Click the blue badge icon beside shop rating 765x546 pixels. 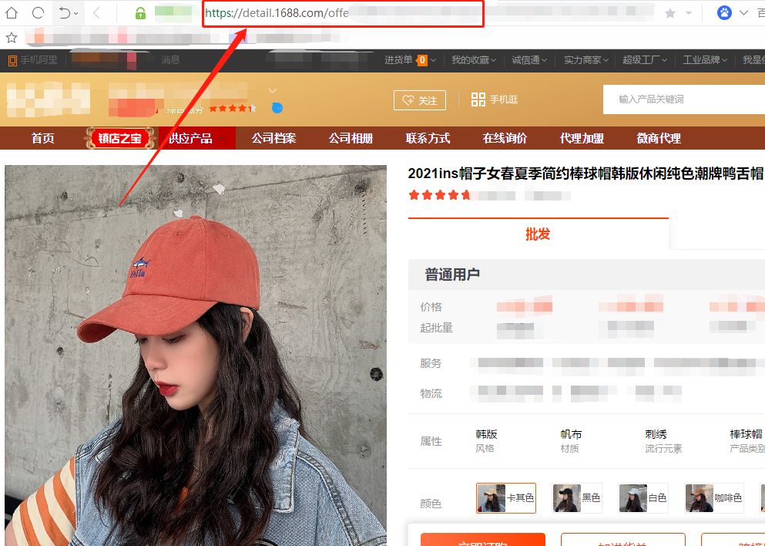[277, 108]
